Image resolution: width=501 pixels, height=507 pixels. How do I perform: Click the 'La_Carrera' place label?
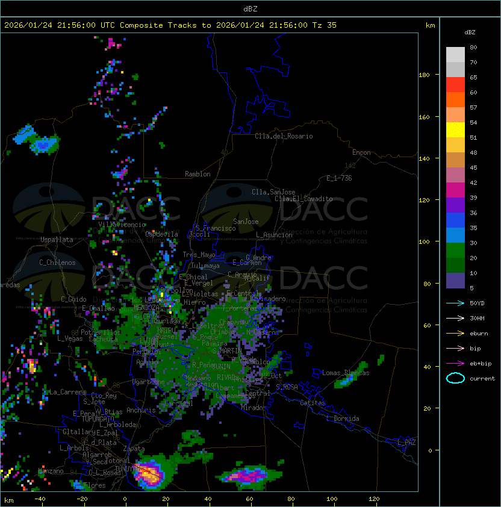click(x=68, y=392)
